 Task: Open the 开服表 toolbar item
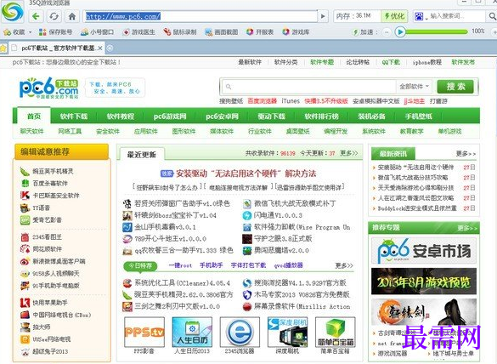[x=260, y=32]
